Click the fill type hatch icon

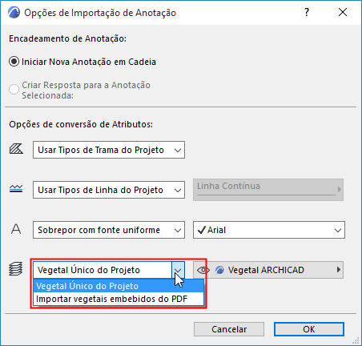pyautogui.click(x=16, y=149)
